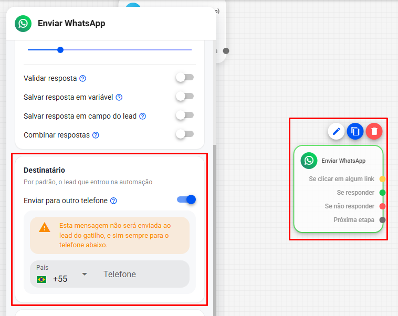398x316 pixels.
Task: Click 'Se clicar em algum link' label
Action: point(341,179)
